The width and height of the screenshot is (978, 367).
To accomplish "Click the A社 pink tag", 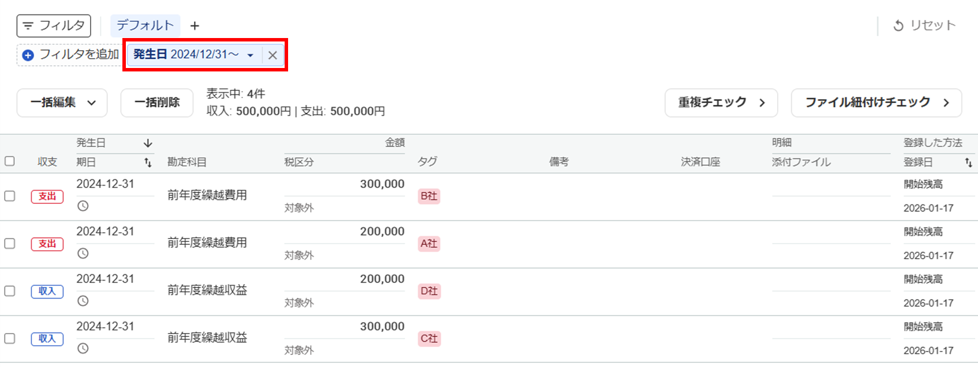I will [428, 244].
